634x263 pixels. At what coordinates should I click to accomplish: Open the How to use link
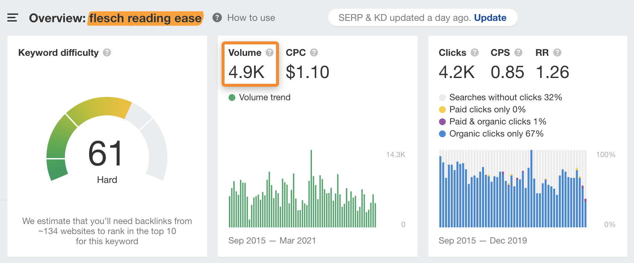click(x=251, y=18)
